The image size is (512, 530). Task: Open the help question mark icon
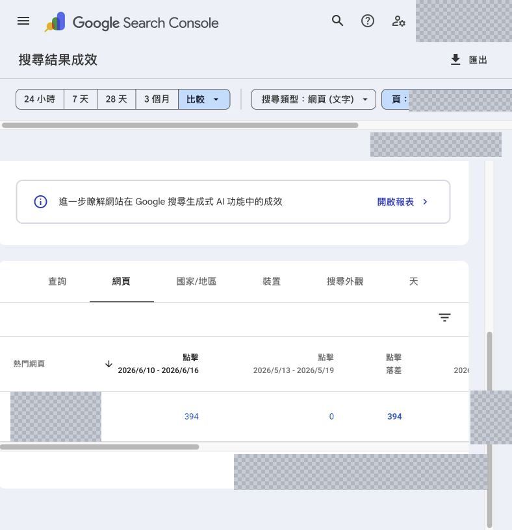coord(367,21)
